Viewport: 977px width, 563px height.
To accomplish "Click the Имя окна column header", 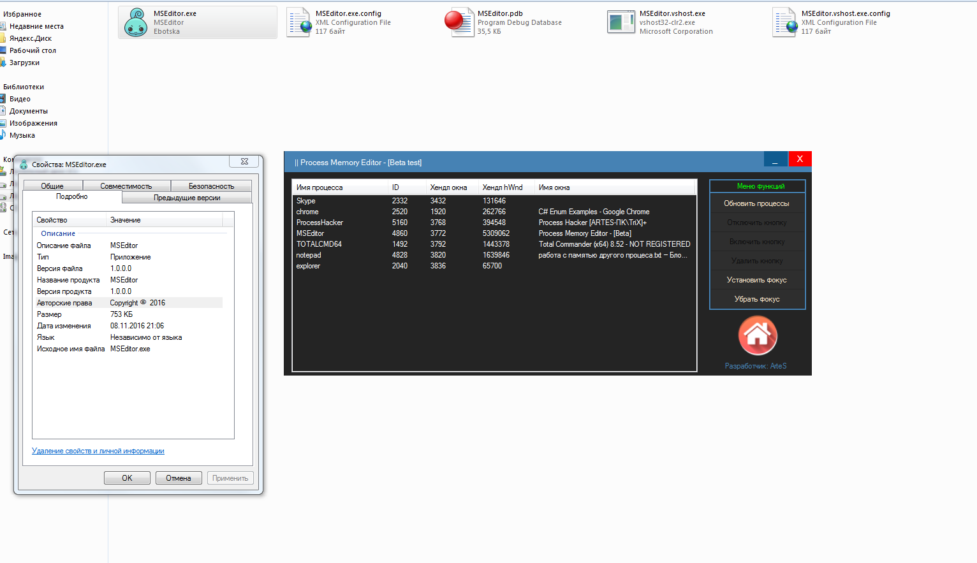I will (615, 187).
